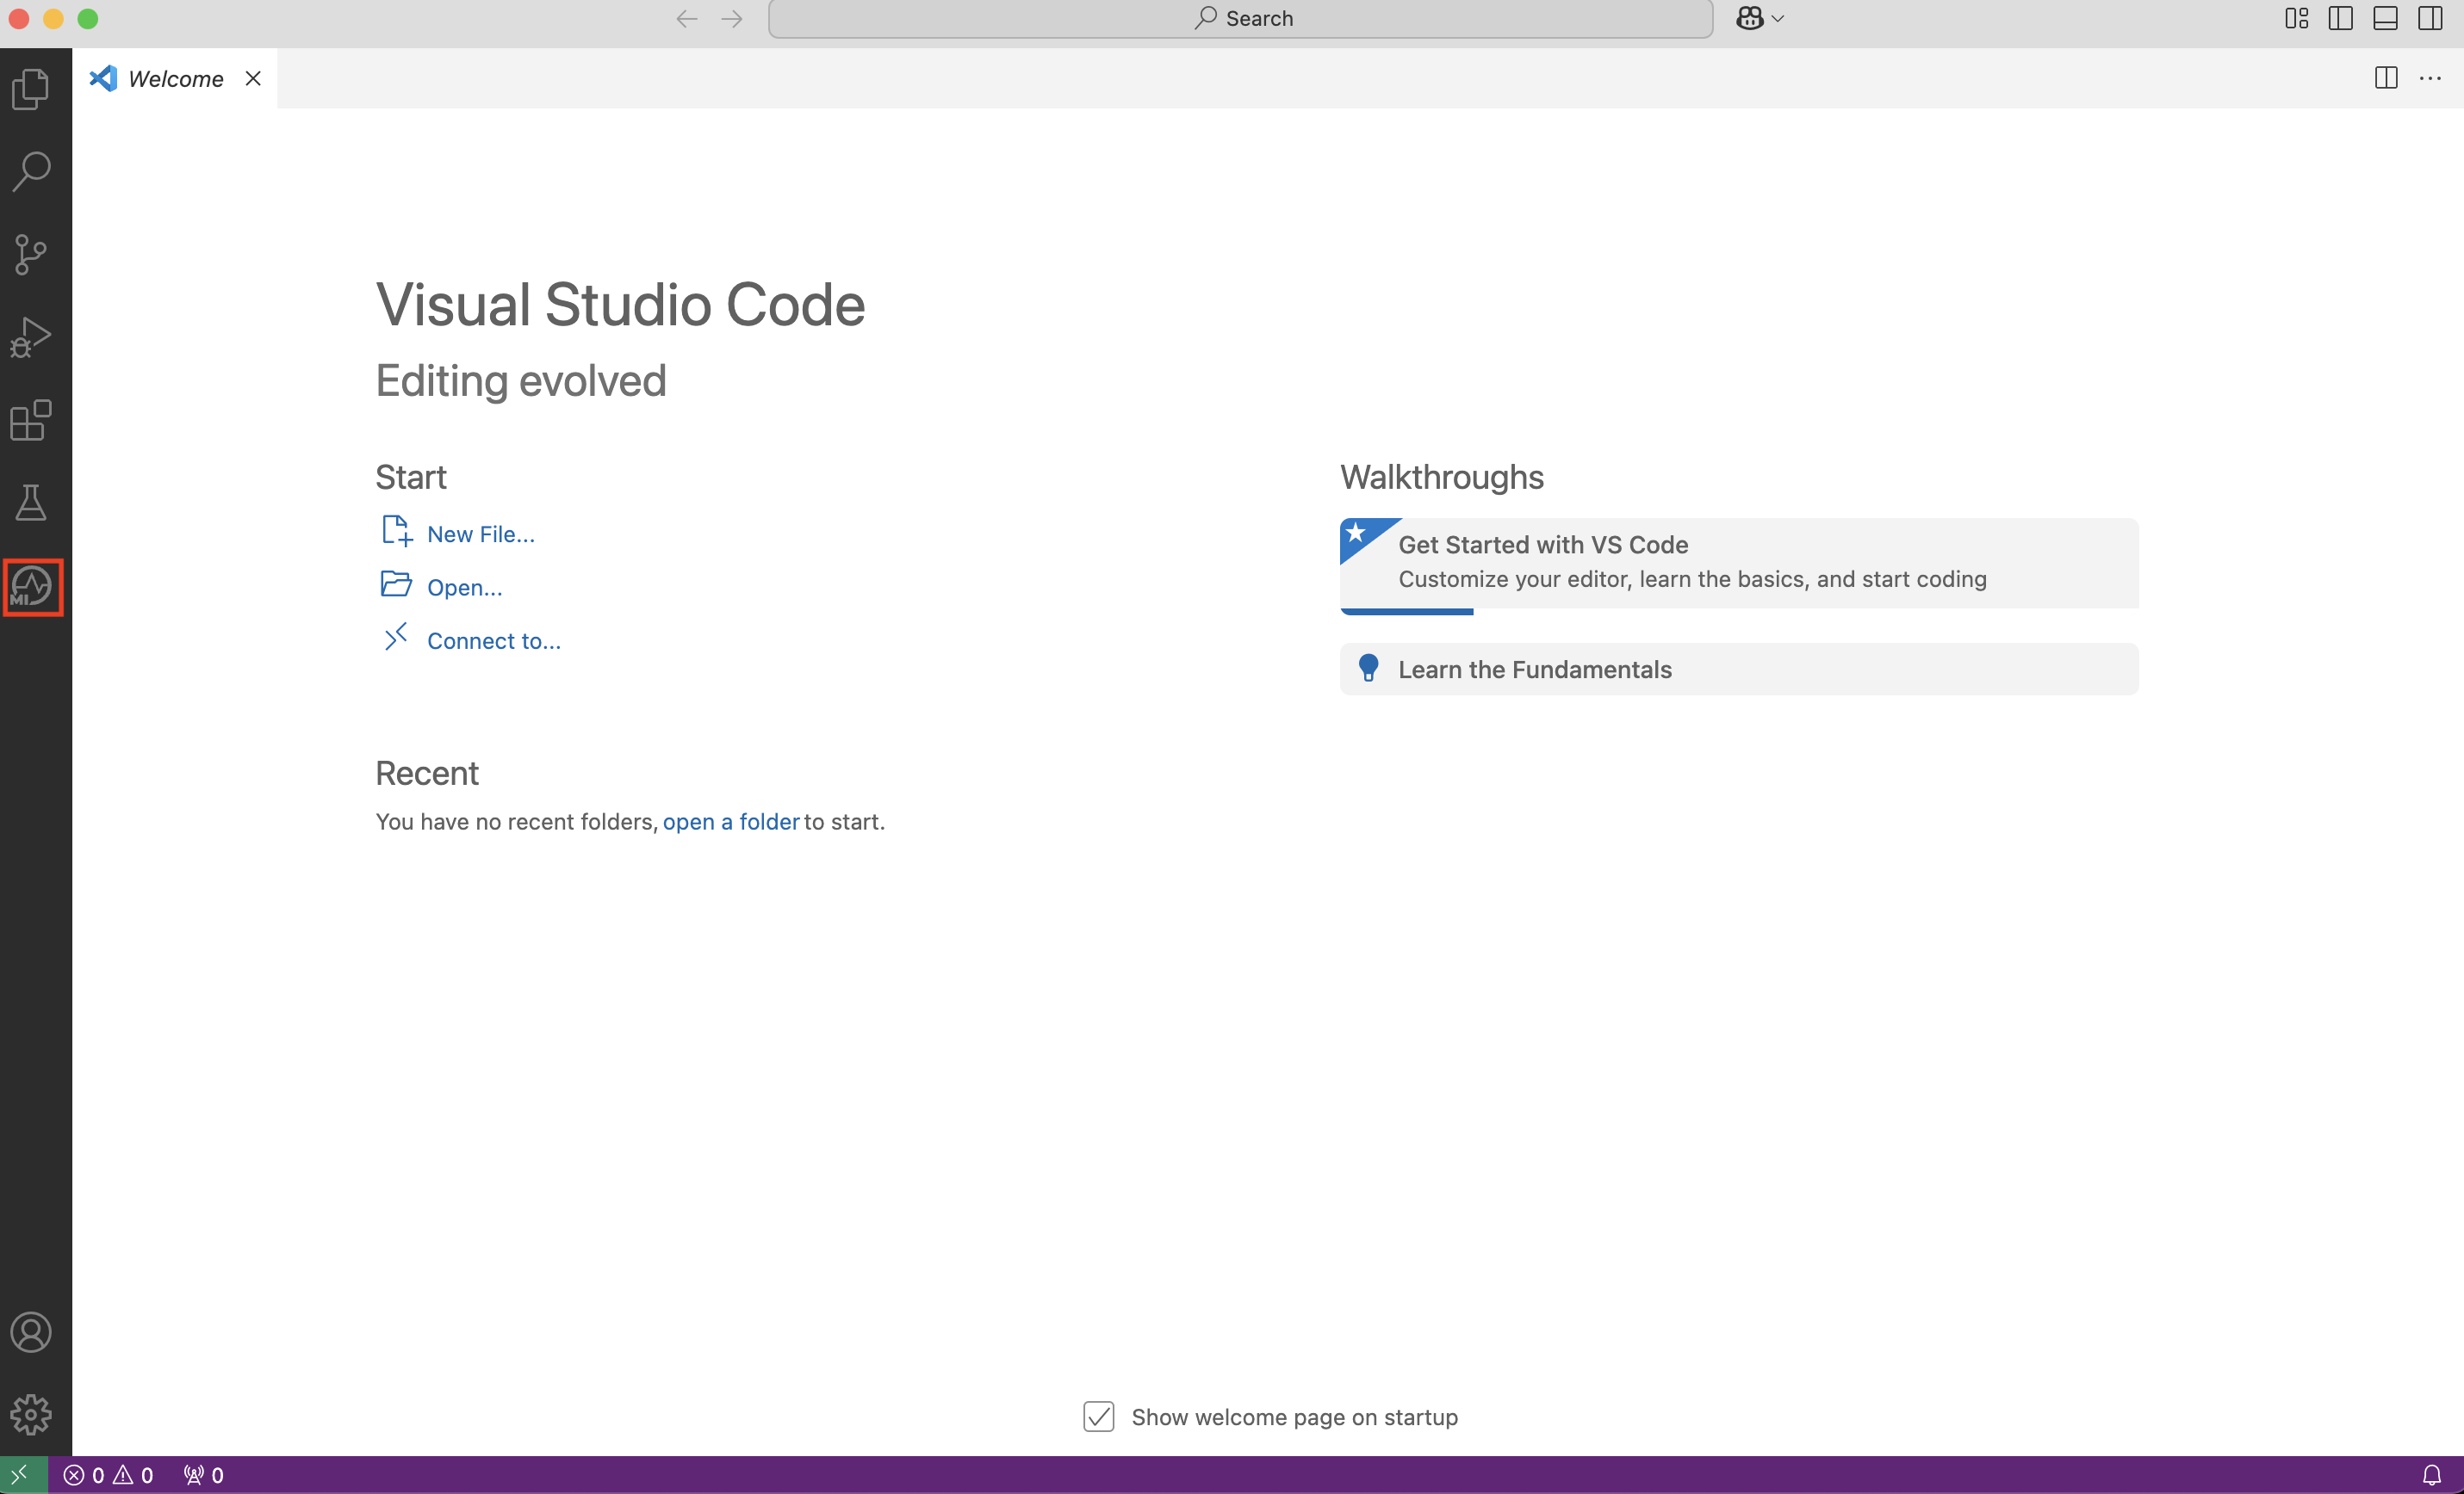Screen dimensions: 2464x1494
Task: Click the Search command center field
Action: click(x=1240, y=18)
